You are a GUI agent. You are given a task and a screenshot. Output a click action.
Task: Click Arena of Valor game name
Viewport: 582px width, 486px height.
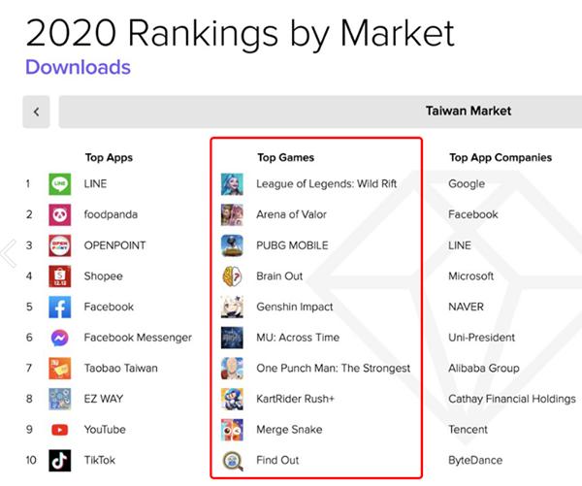[x=291, y=214]
